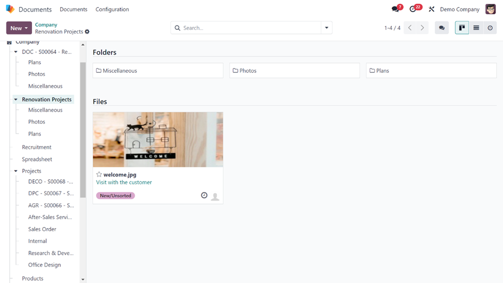Screen dimensions: 503x283
Task: Go to previous page arrow
Action: (410, 28)
